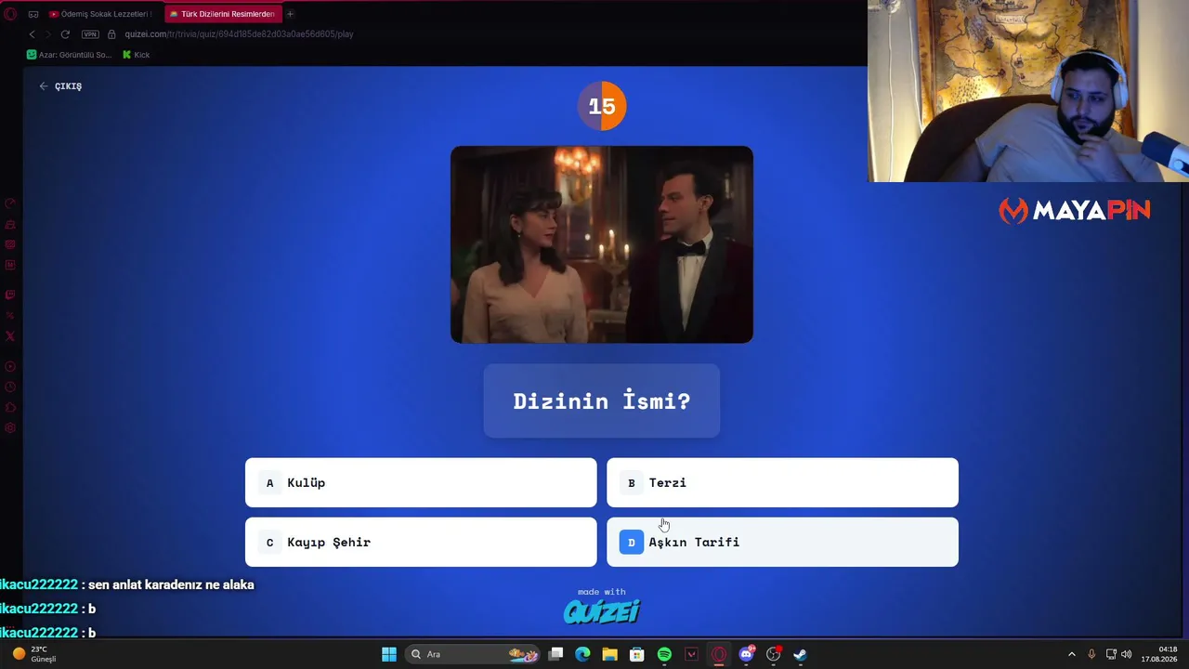The width and height of the screenshot is (1189, 669).
Task: Open the Opera browser menu logo
Action: tap(10, 14)
